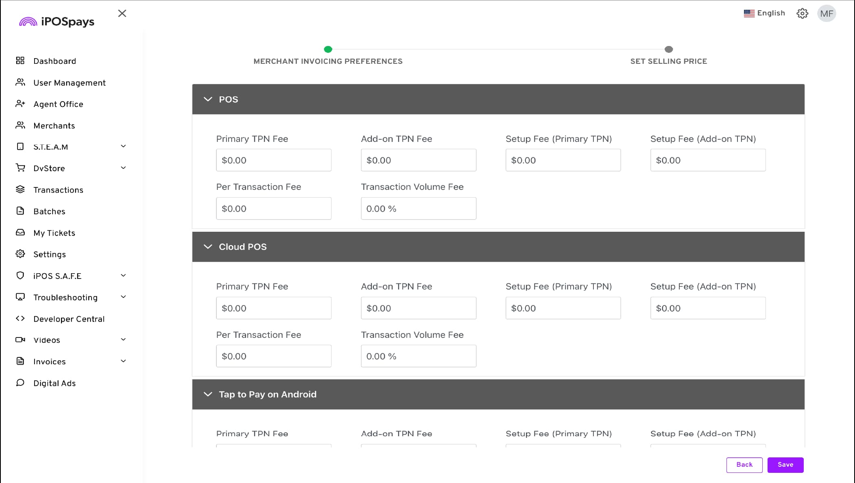
Task: Click the Digital Ads chat bubble icon
Action: tap(20, 383)
